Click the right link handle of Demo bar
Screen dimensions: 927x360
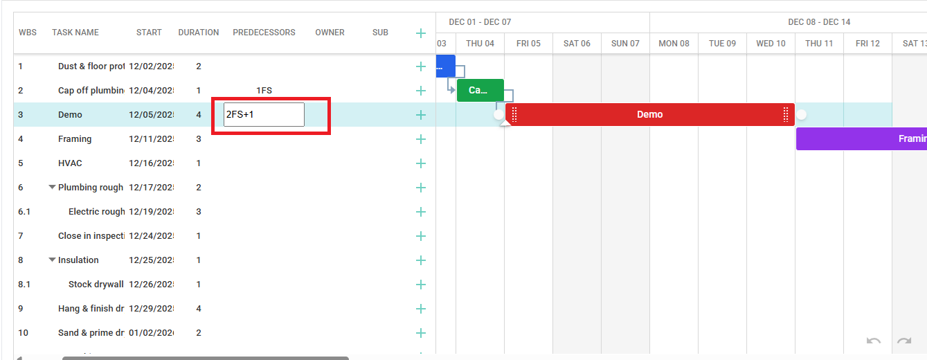point(801,115)
